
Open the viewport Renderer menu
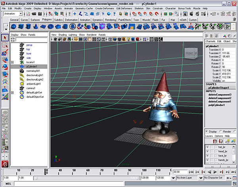(92, 35)
